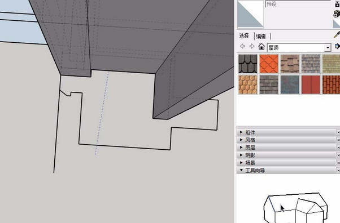Select the olive yellow-green roof material
The height and width of the screenshot is (223, 340).
[x=331, y=64]
